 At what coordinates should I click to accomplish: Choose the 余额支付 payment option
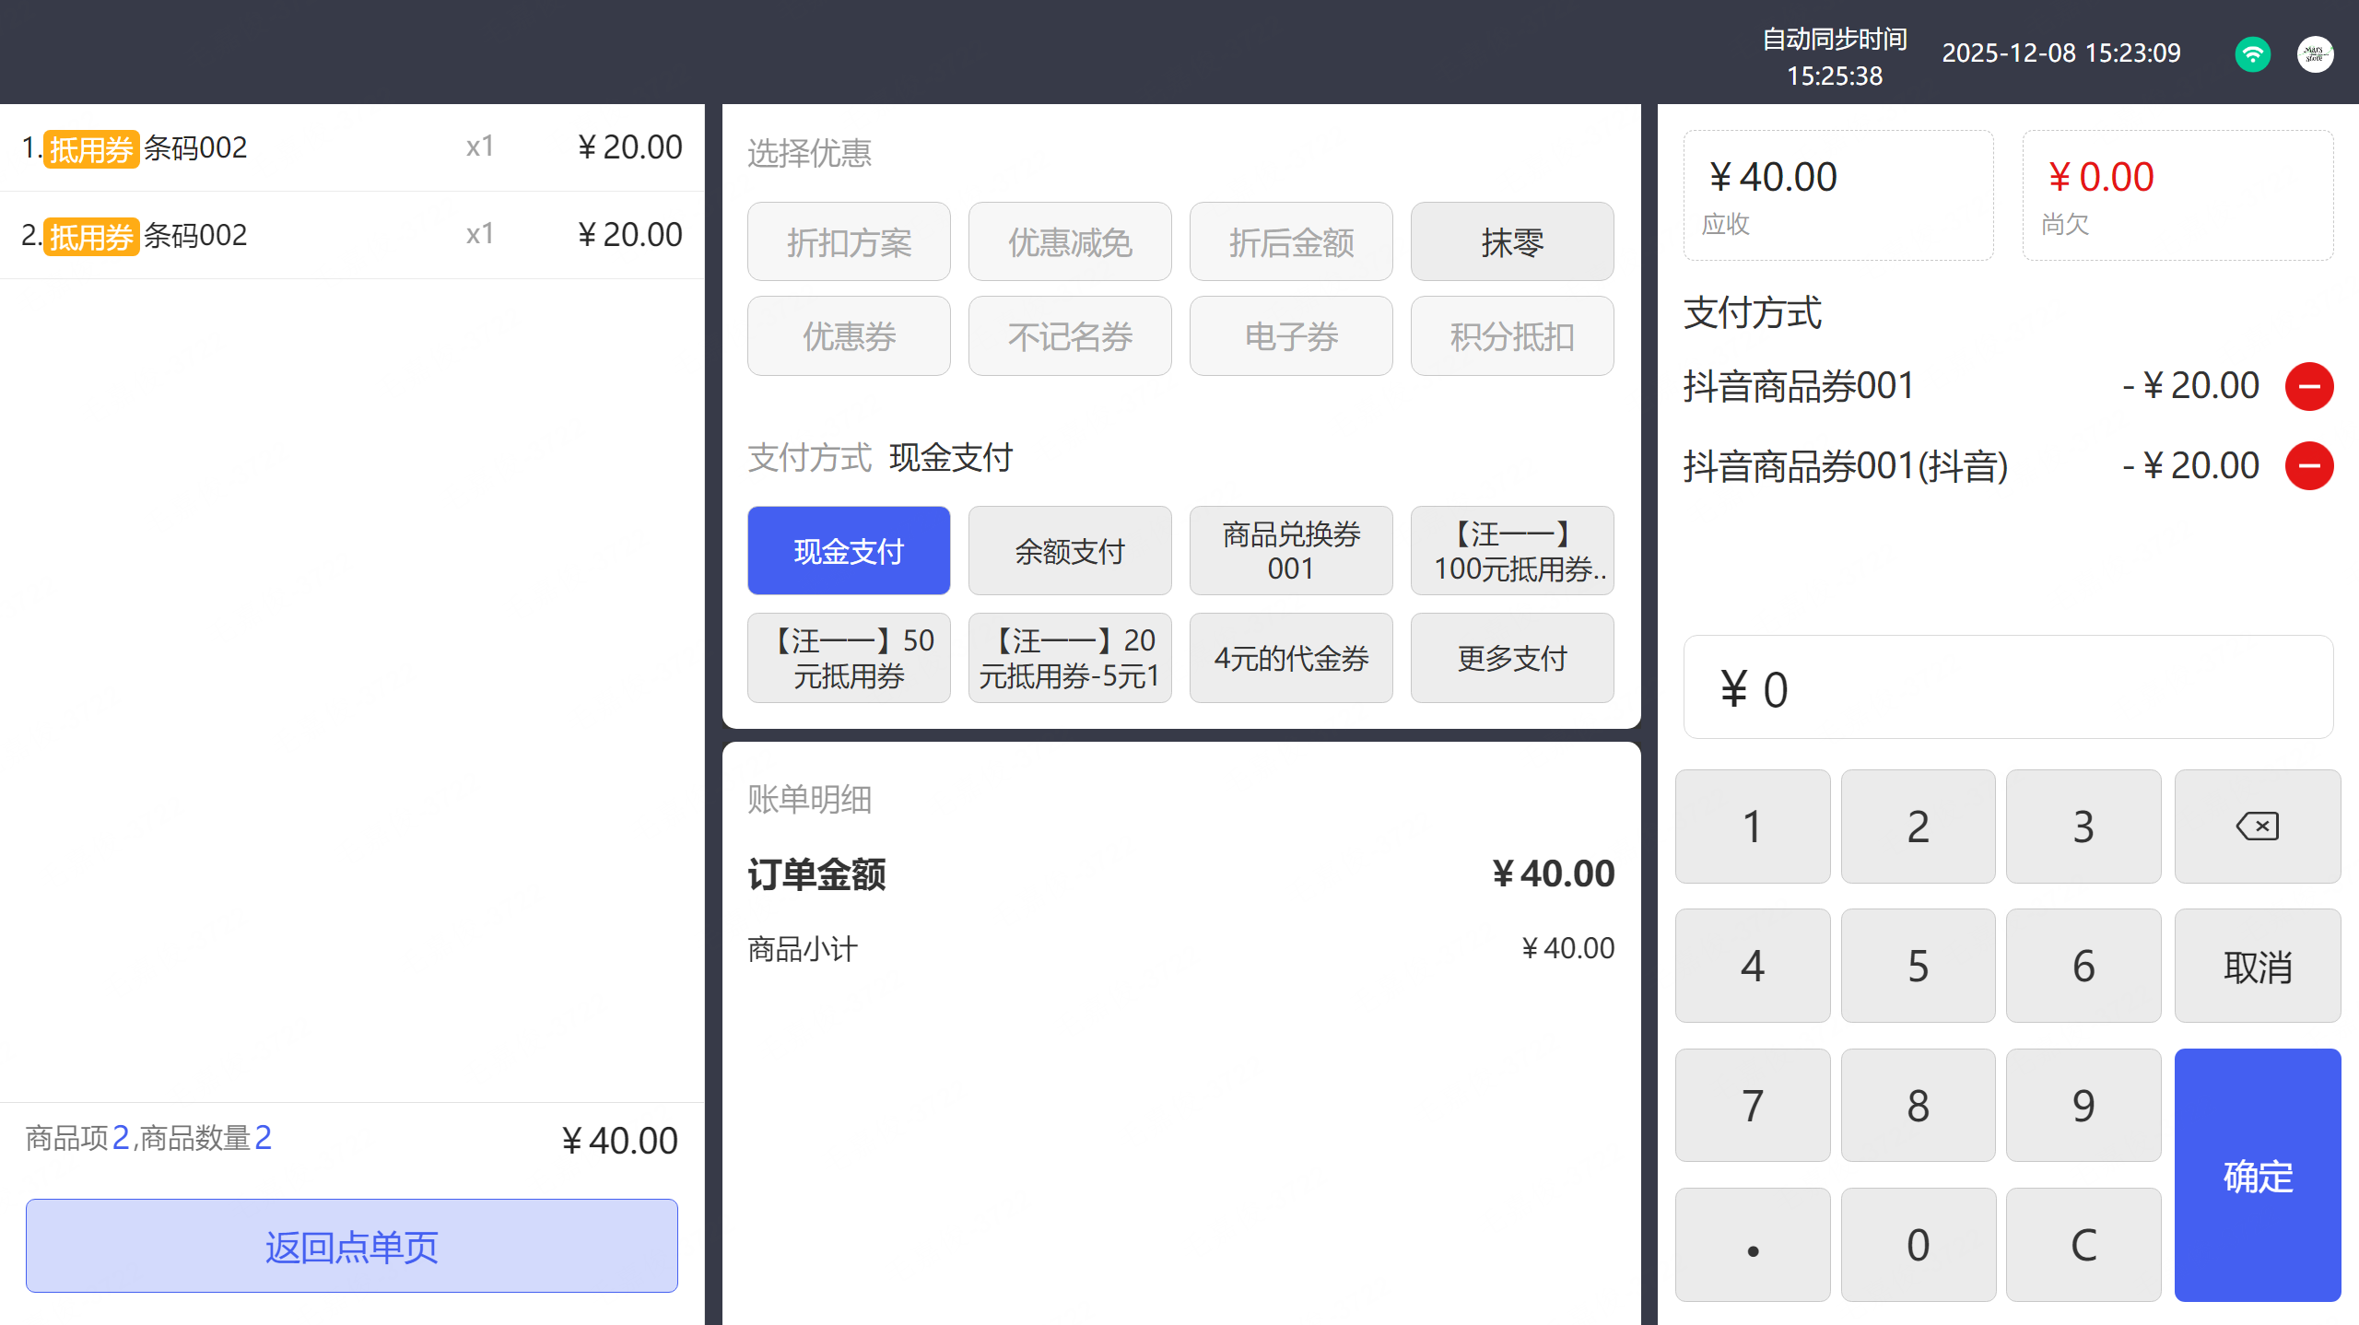coord(1069,551)
